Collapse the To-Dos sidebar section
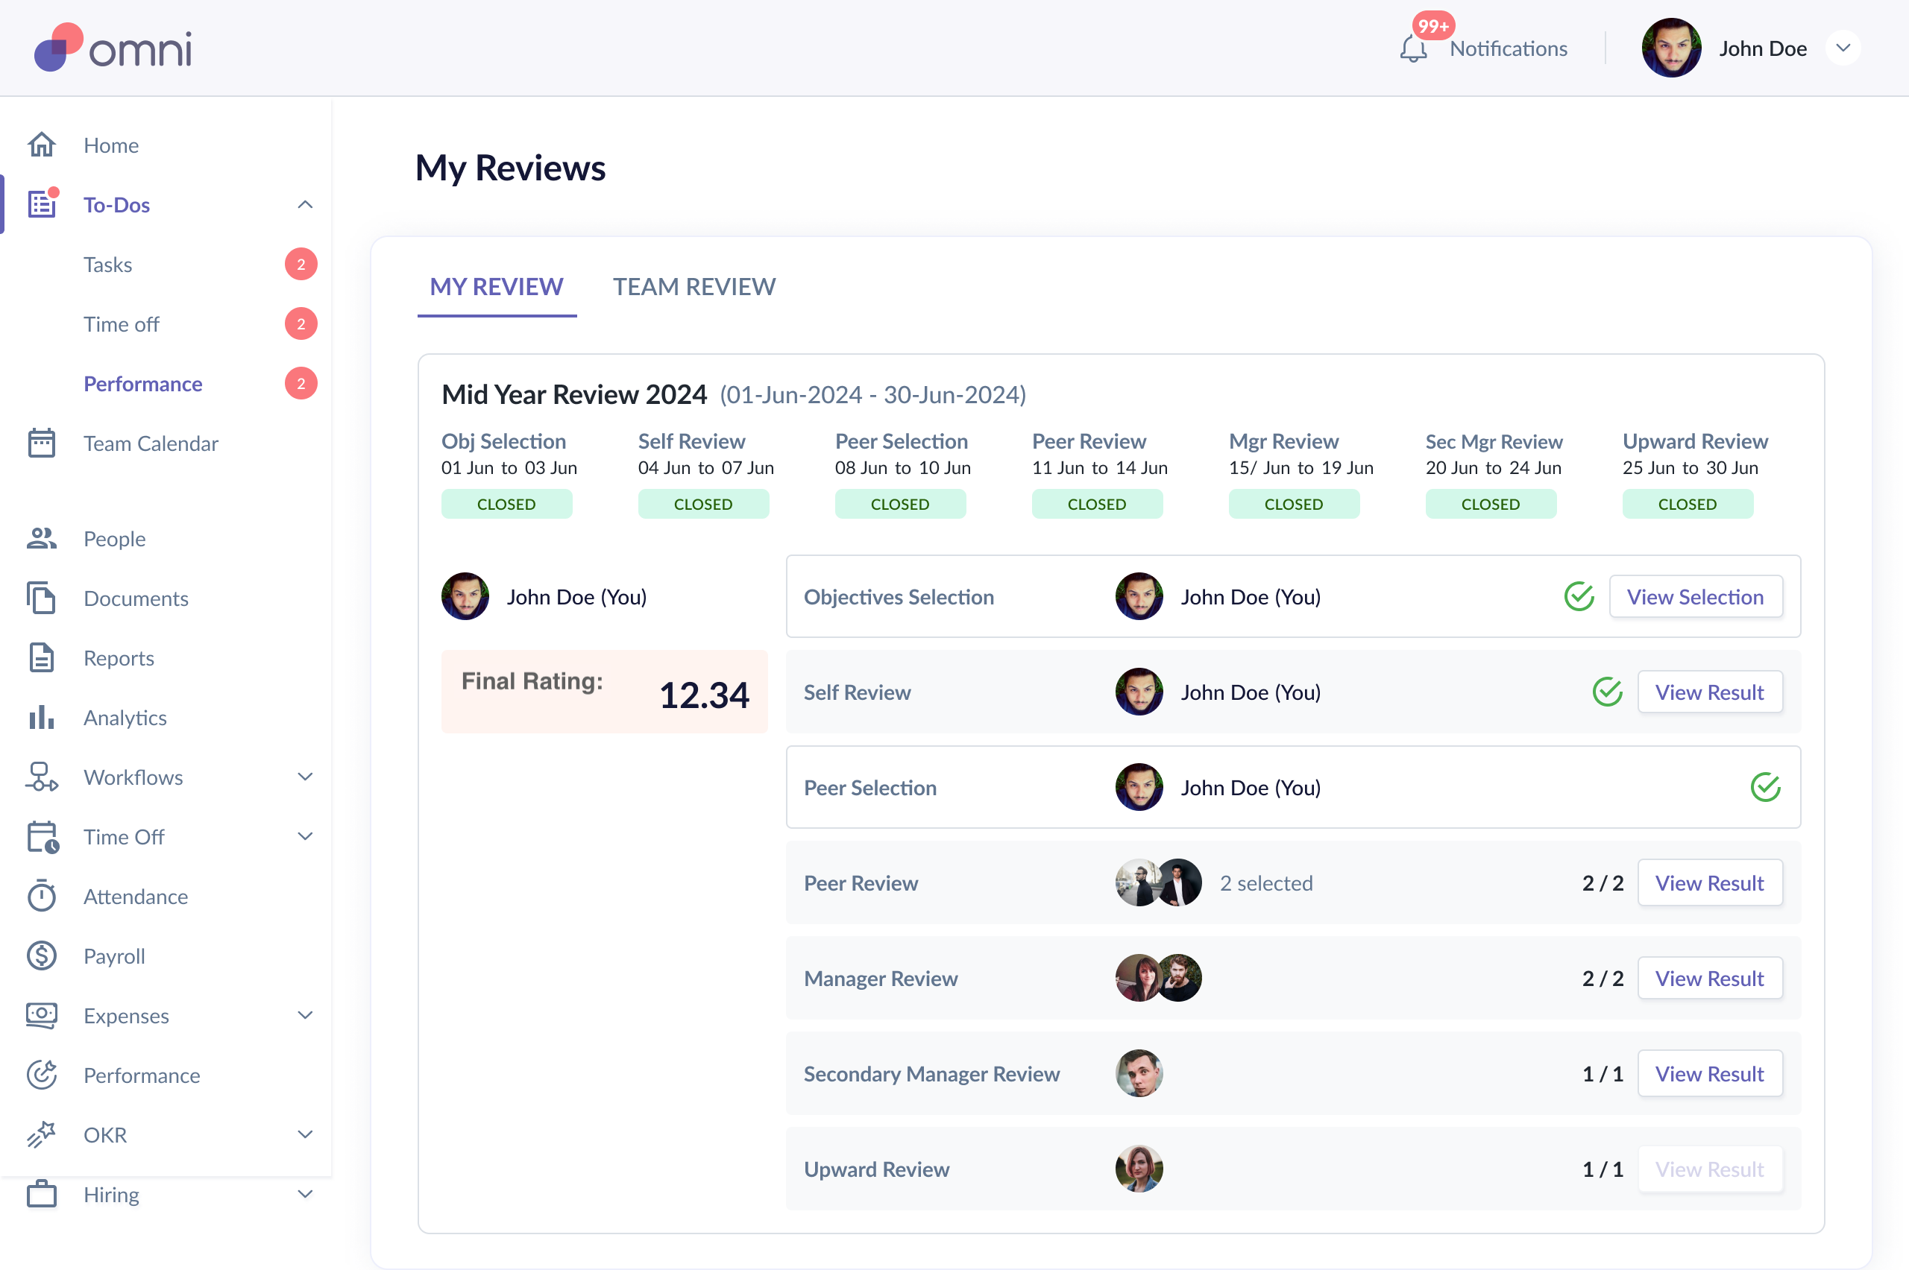 tap(305, 205)
